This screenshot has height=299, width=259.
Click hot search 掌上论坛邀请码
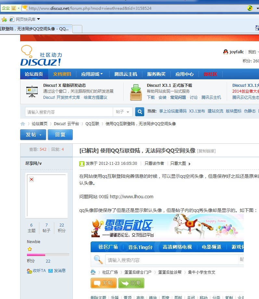[173, 111]
